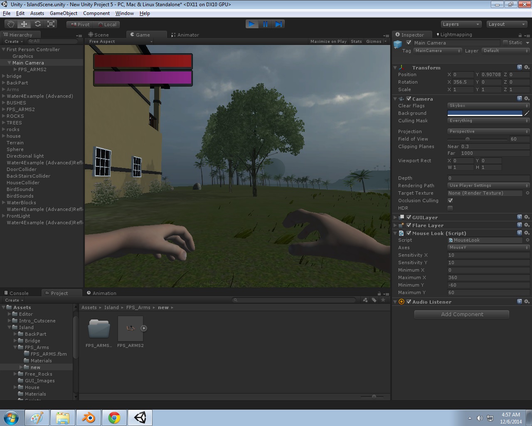Switch to Lightmapping tab

(x=453, y=35)
